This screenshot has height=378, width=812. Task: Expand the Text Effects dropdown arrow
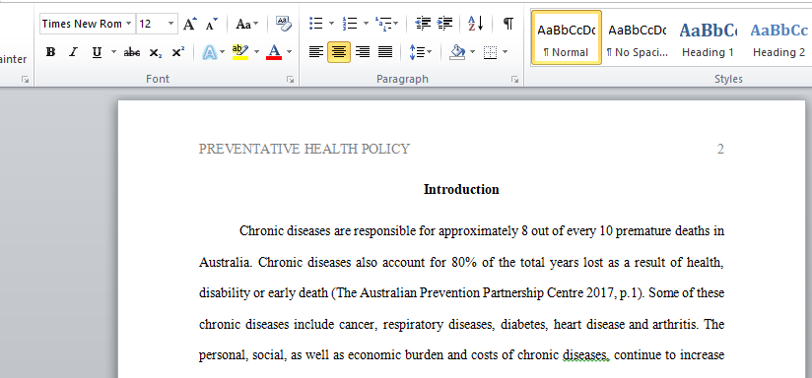222,52
